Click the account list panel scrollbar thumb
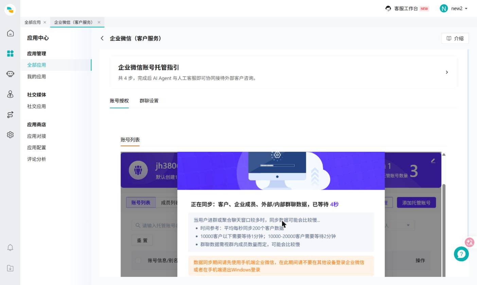The width and height of the screenshot is (477, 285). point(444,231)
